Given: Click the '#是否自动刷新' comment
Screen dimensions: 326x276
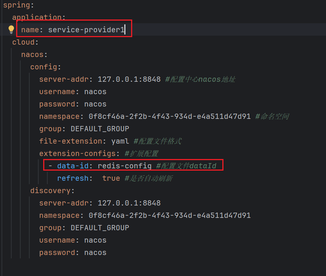Looking at the screenshot, I should (x=148, y=178).
